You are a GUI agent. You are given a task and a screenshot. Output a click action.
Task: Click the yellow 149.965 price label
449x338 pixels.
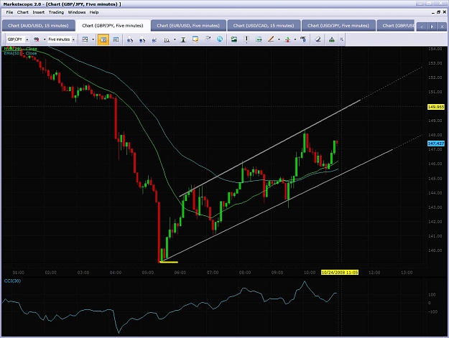[436, 107]
